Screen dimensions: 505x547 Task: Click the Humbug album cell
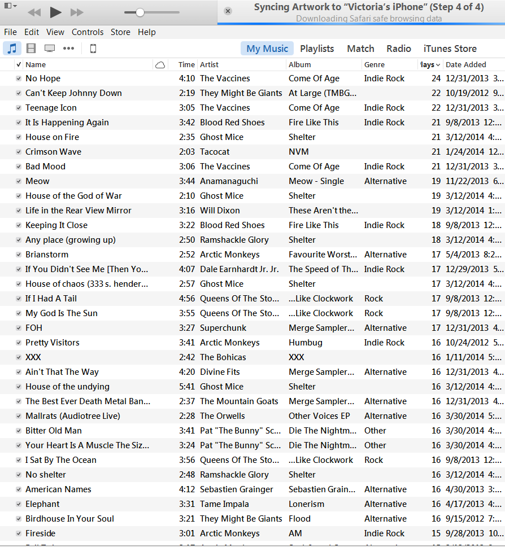tap(306, 343)
